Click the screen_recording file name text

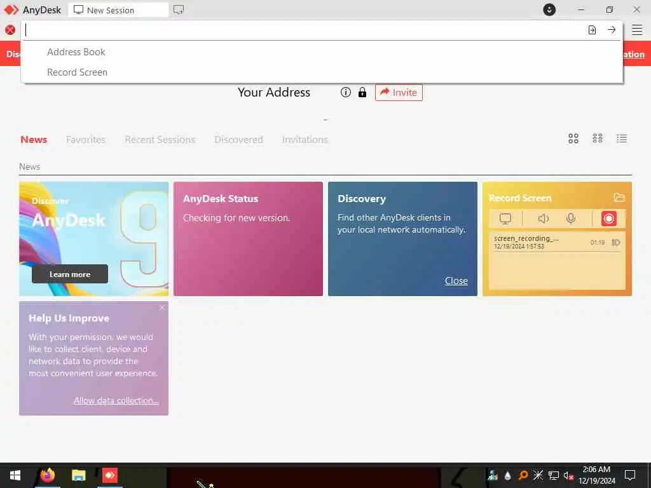pyautogui.click(x=526, y=239)
